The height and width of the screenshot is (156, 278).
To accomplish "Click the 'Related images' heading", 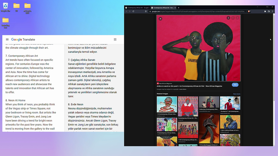I will (162, 94).
